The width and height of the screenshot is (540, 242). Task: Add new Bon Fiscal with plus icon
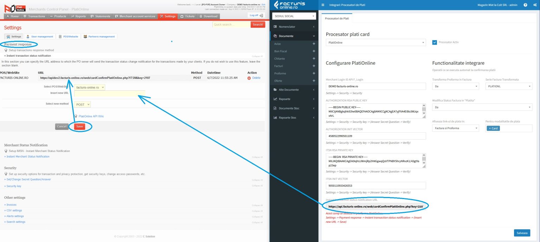314,51
